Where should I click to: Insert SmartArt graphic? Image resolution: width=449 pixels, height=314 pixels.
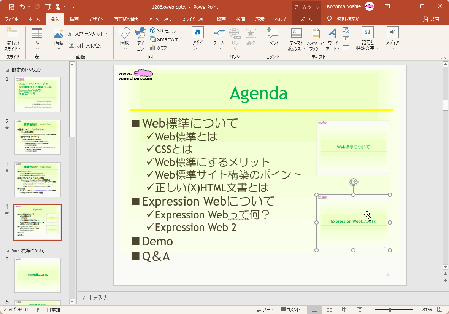point(164,39)
